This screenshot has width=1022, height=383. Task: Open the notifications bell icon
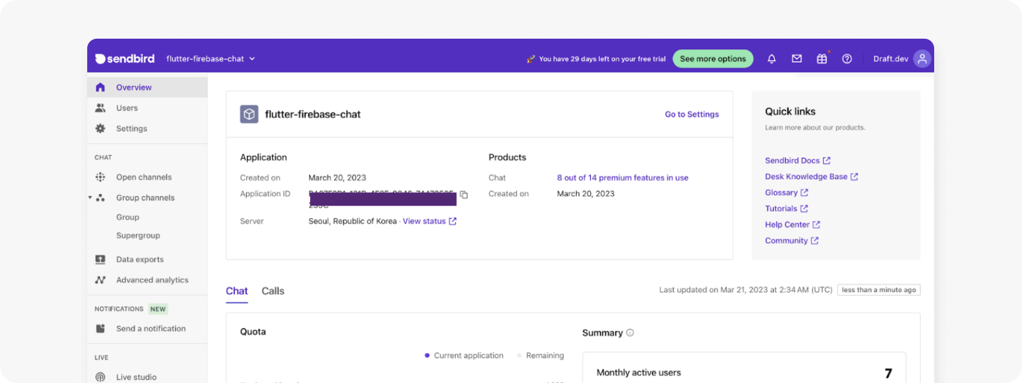771,59
